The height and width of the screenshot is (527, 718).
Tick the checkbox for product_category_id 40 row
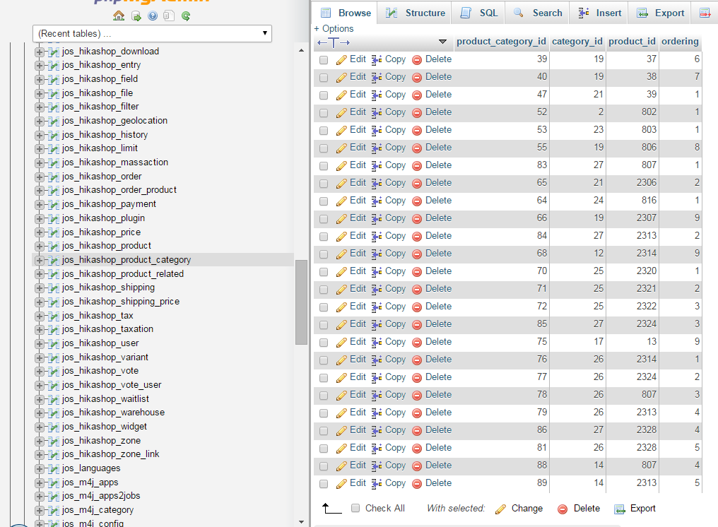(324, 78)
